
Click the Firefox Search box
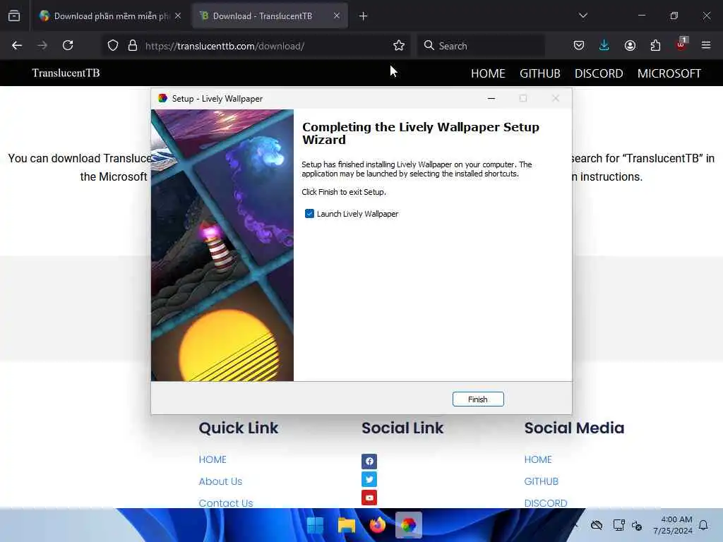[481, 46]
